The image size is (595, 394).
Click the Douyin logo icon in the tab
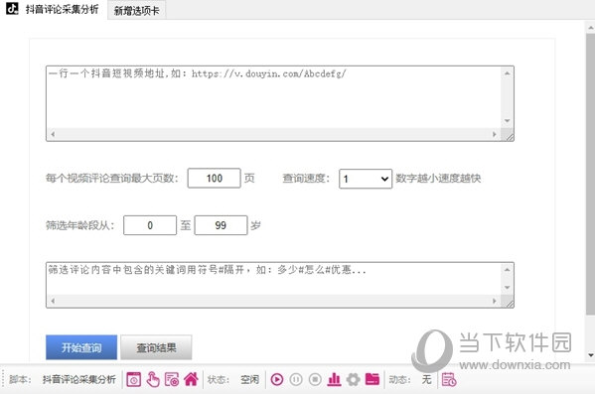(12, 8)
